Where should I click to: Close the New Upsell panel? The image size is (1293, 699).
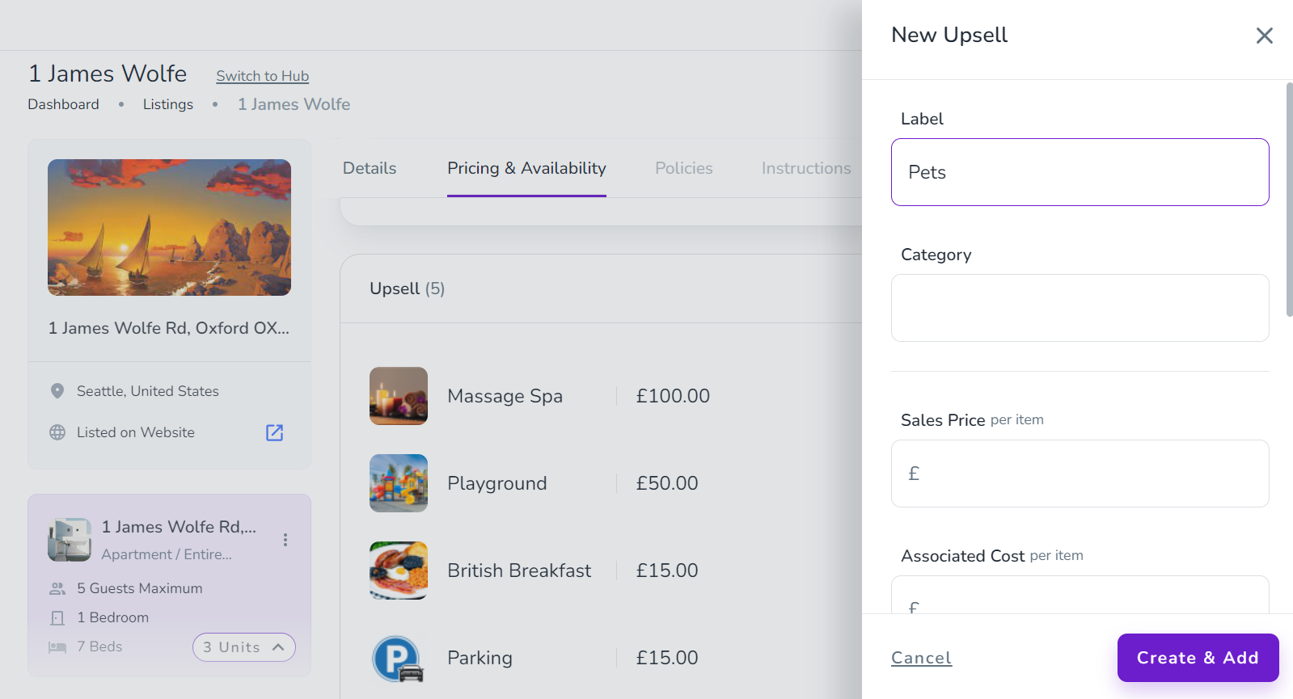coord(1264,36)
